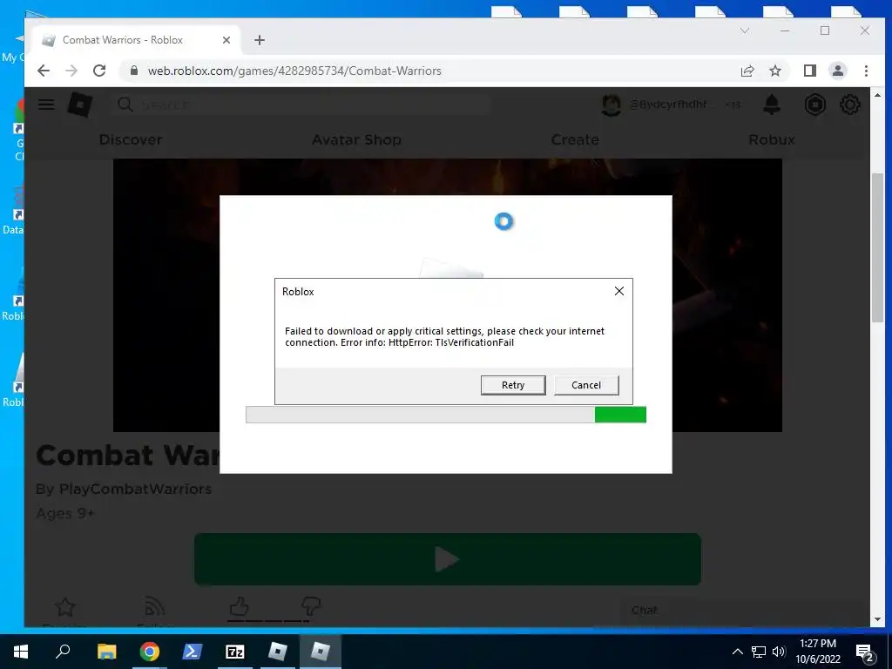Click the share page icon in address bar
The width and height of the screenshot is (892, 669).
(747, 71)
